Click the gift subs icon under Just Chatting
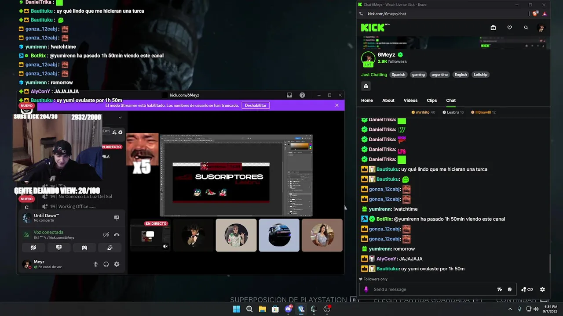 click(366, 86)
